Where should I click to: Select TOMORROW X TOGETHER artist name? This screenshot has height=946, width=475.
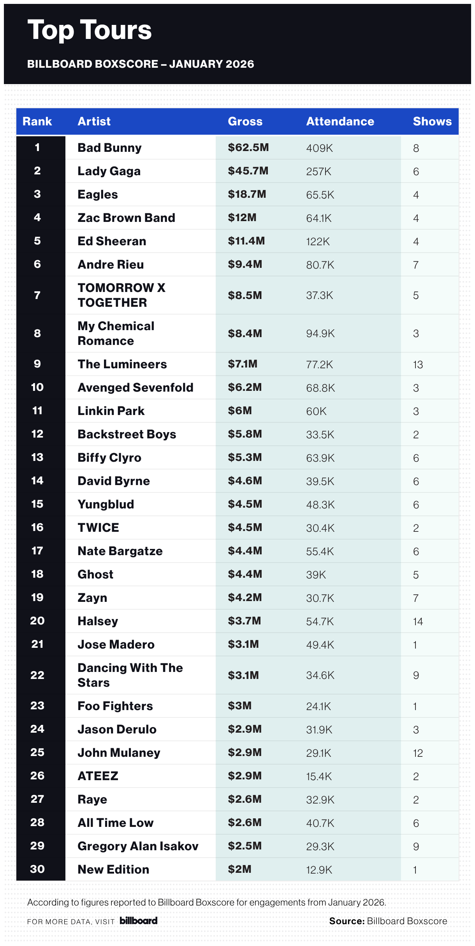(121, 295)
